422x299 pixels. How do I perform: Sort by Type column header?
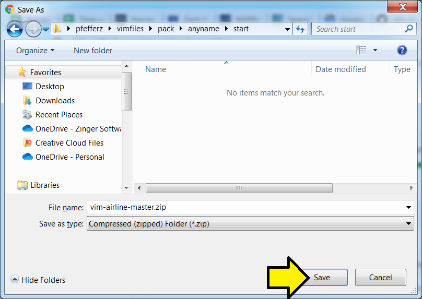[x=403, y=69]
